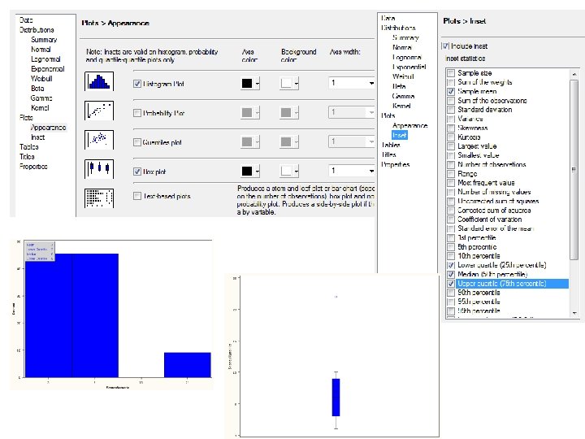This screenshot has width=585, height=439.
Task: Select Gamma in right navigation pane
Action: pyautogui.click(x=403, y=96)
